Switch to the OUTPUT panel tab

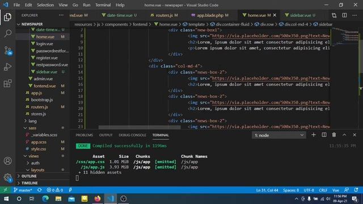[106, 135]
